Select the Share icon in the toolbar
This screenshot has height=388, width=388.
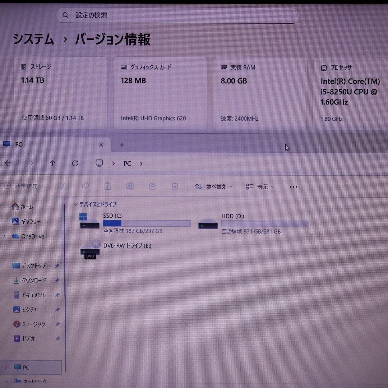[x=152, y=186]
